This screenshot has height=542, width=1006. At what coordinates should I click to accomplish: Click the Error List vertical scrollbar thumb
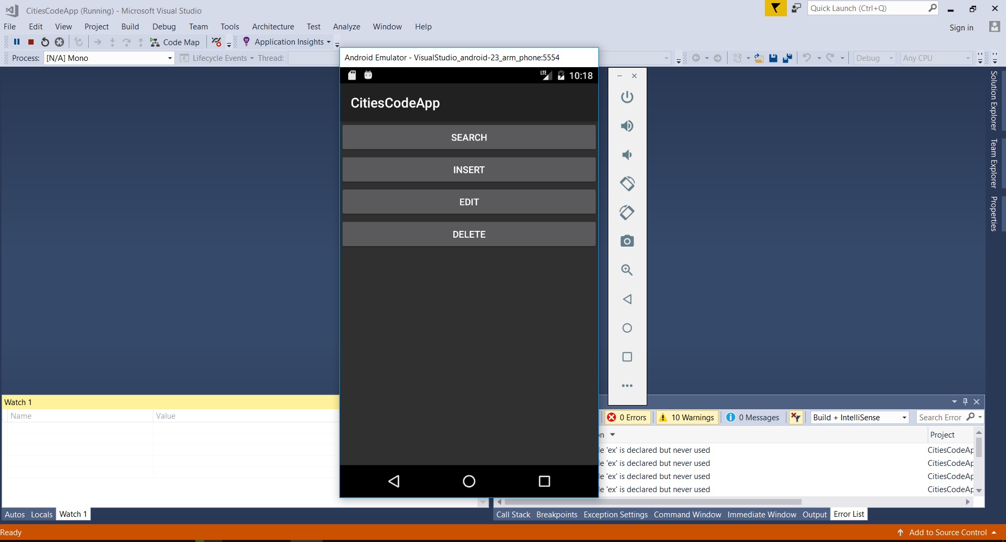pyautogui.click(x=979, y=447)
